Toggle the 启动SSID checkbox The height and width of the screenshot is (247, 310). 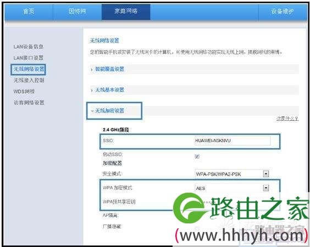(x=197, y=156)
